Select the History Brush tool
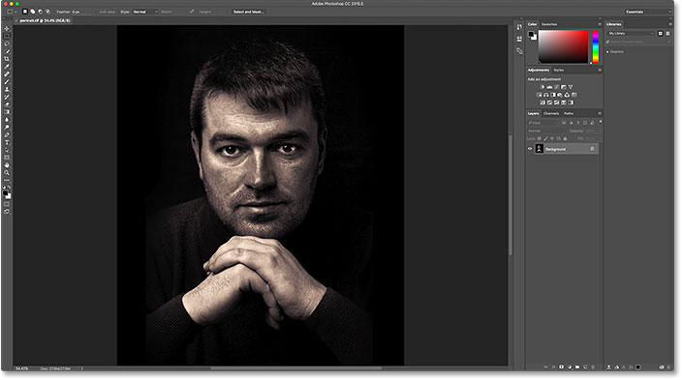 click(x=7, y=97)
